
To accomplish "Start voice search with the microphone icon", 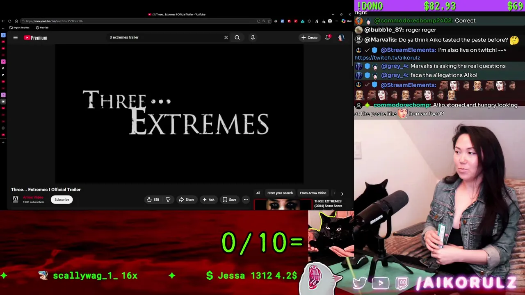I will (253, 37).
